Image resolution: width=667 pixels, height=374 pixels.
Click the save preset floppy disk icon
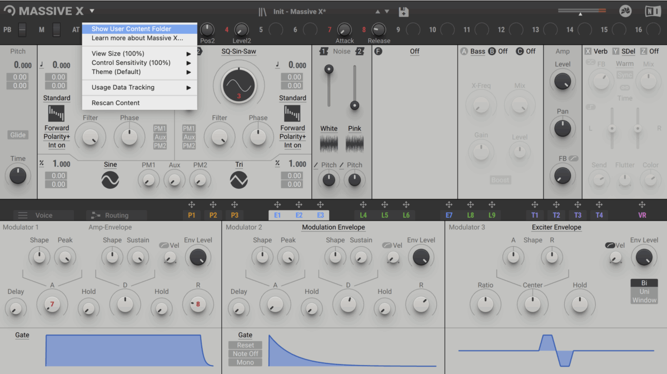[404, 12]
